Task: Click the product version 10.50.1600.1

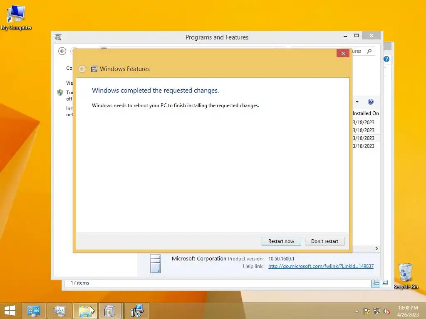Action: (281, 258)
